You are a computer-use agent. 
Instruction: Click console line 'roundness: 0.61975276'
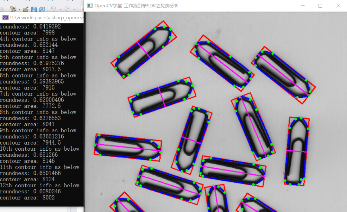(32, 63)
